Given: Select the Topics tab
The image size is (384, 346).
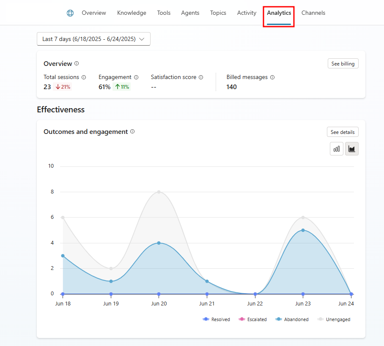Looking at the screenshot, I should tap(218, 13).
